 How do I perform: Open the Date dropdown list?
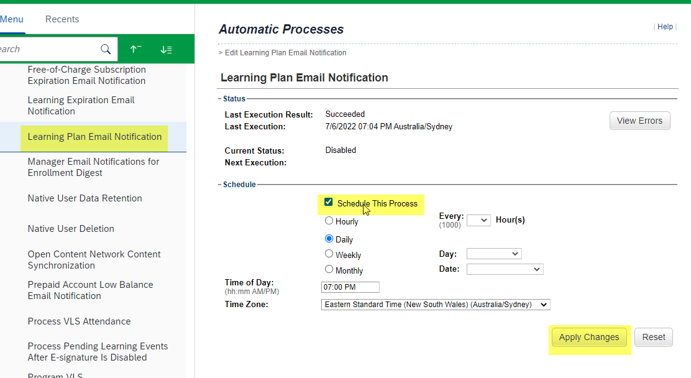[x=505, y=269]
